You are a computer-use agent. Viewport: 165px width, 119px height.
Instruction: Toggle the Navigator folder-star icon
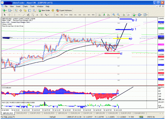tap(25, 10)
